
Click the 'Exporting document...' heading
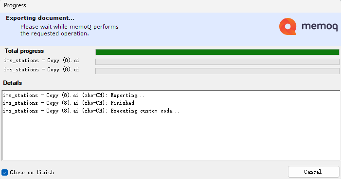coord(40,18)
